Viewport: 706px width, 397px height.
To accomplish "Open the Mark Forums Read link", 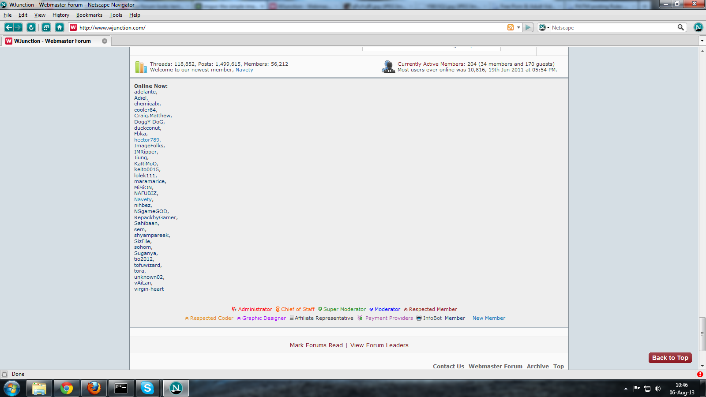I will [316, 345].
